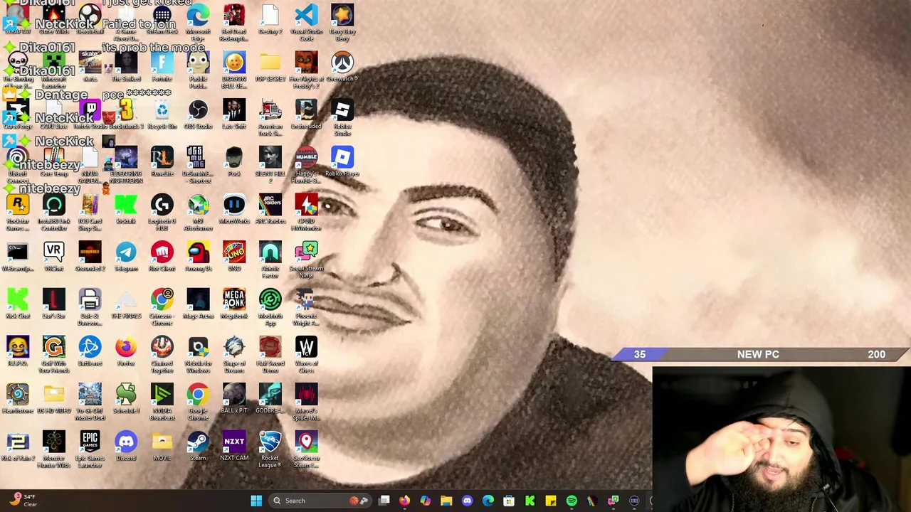Open Microsoft Copilot from the taskbar
Viewport: 911px width, 512px height.
click(x=425, y=501)
